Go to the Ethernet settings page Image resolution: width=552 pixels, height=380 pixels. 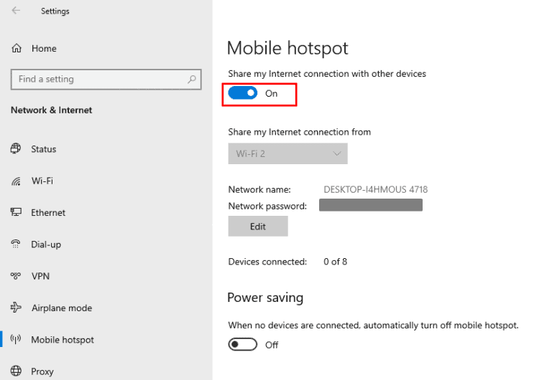coord(48,213)
